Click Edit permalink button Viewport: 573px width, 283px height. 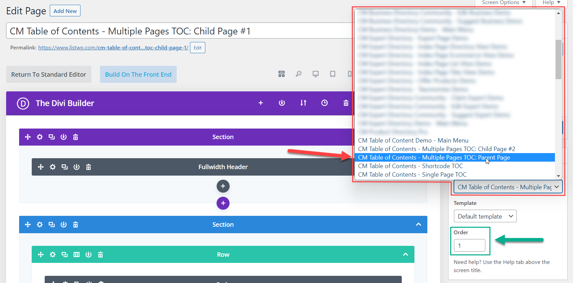(x=197, y=48)
